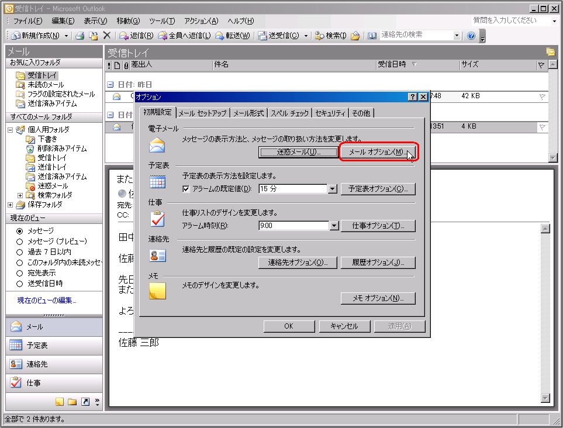This screenshot has width=563, height=428.
Task: Click the 連絡先オプション button
Action: click(x=298, y=263)
